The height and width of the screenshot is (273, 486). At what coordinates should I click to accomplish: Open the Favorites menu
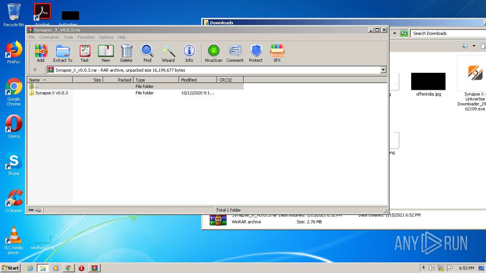tap(86, 37)
